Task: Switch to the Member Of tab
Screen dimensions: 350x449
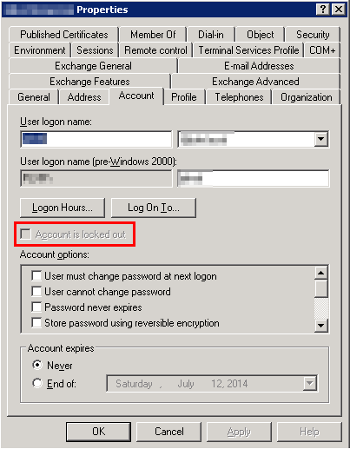Action: pos(153,35)
